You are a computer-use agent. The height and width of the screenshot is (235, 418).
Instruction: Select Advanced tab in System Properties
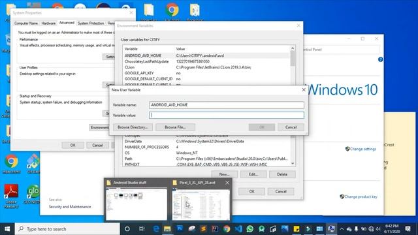click(67, 23)
